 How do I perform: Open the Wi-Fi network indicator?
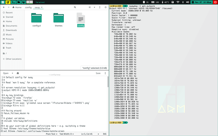coord(178,2)
